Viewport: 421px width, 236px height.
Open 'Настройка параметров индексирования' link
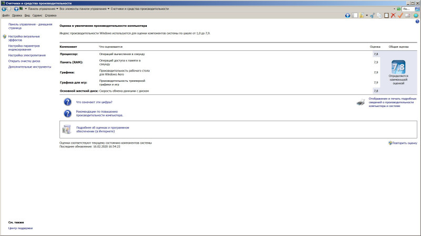click(24, 48)
